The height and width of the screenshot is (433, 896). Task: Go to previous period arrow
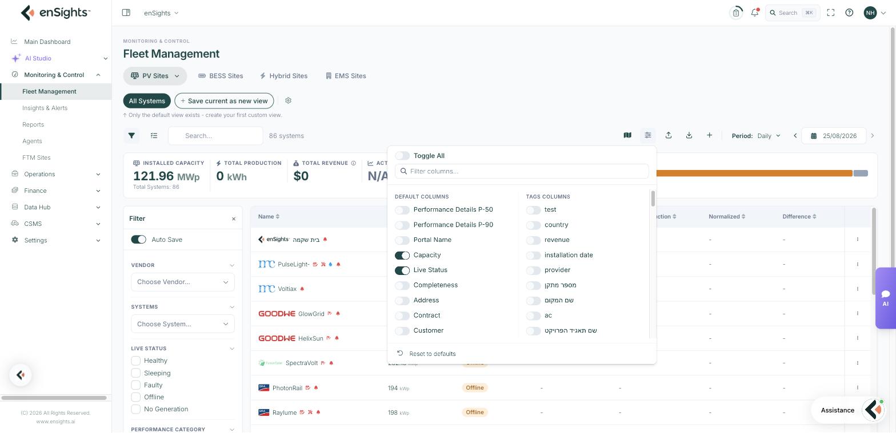(x=795, y=136)
